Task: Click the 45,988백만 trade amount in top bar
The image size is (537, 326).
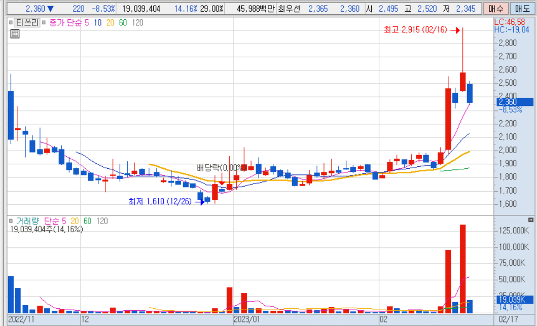Action: coord(256,9)
